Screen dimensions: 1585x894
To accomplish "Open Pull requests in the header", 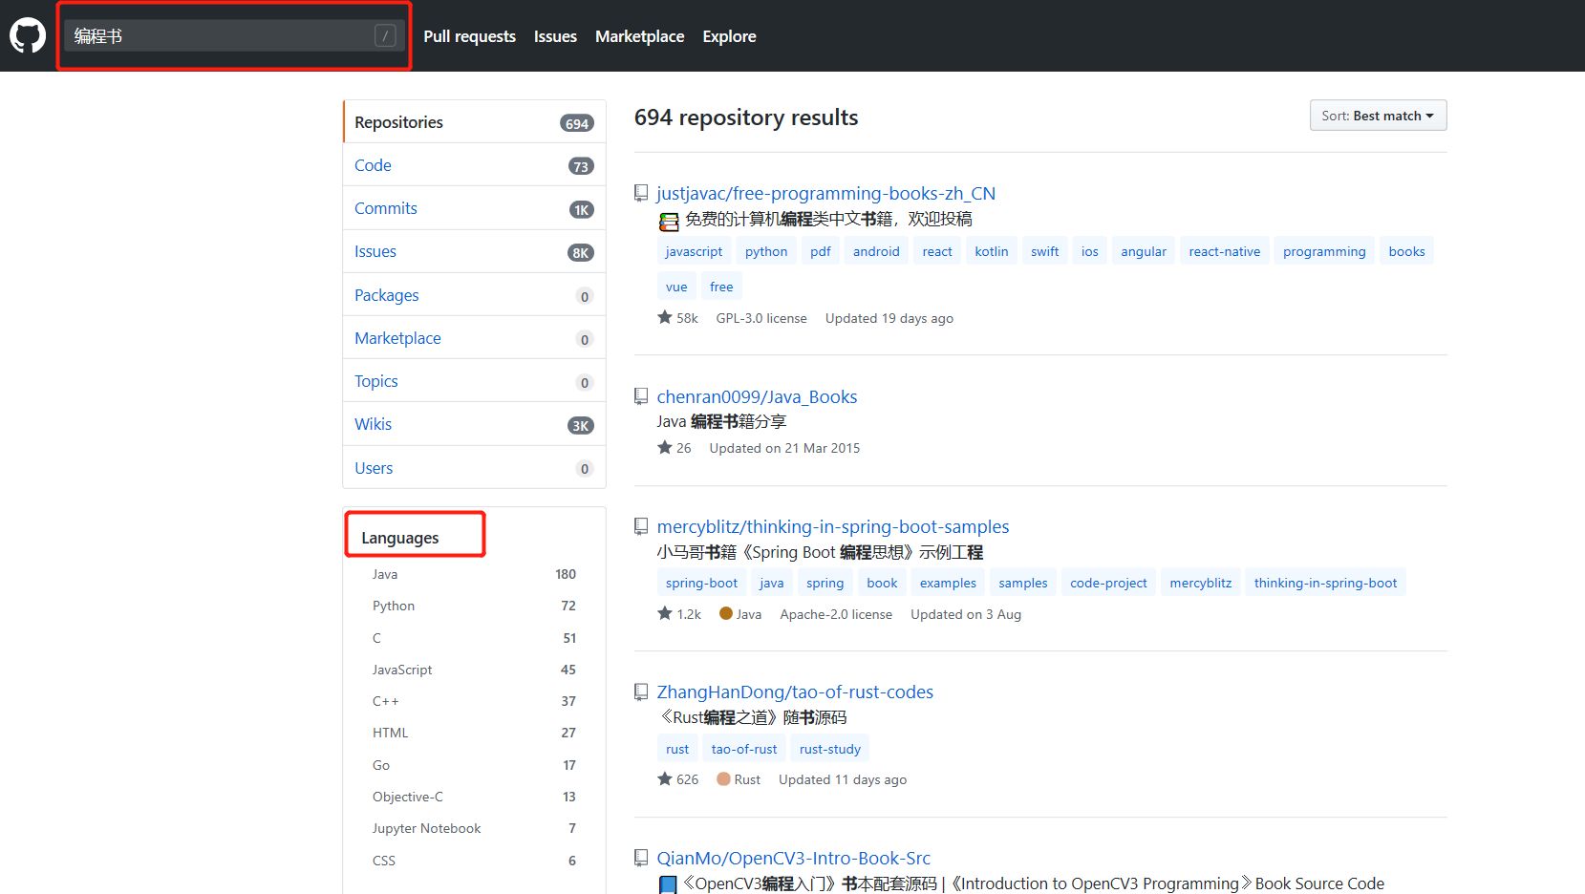I will [x=469, y=36].
